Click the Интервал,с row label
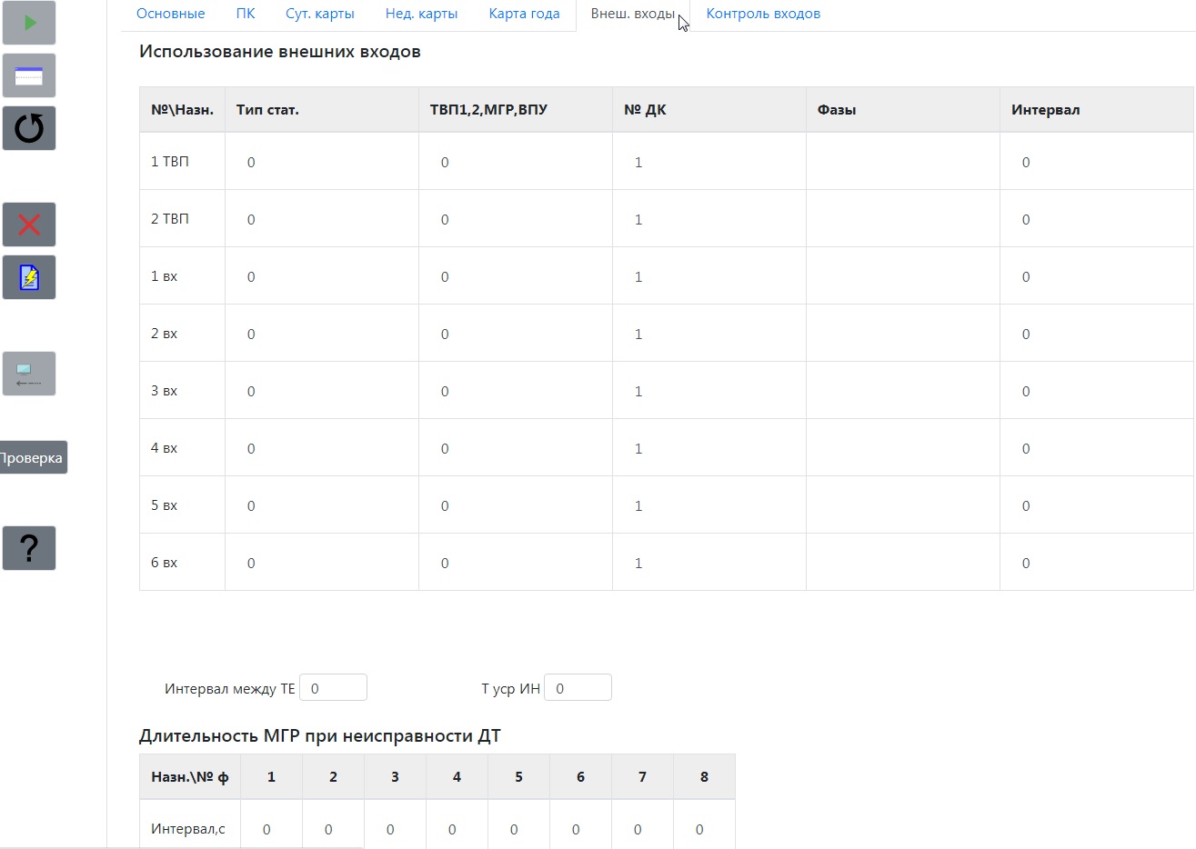Viewport: 1196px width, 849px height. coord(188,829)
